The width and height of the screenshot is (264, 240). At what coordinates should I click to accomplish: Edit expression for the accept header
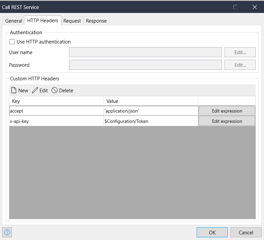(227, 111)
